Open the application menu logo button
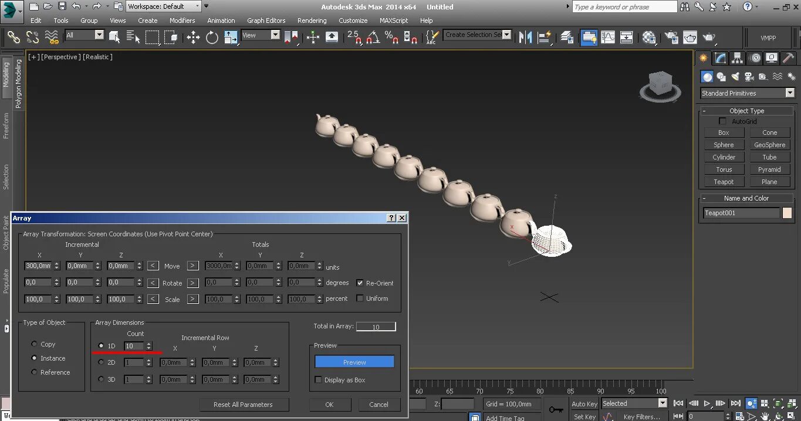The width and height of the screenshot is (801, 421). [12, 11]
